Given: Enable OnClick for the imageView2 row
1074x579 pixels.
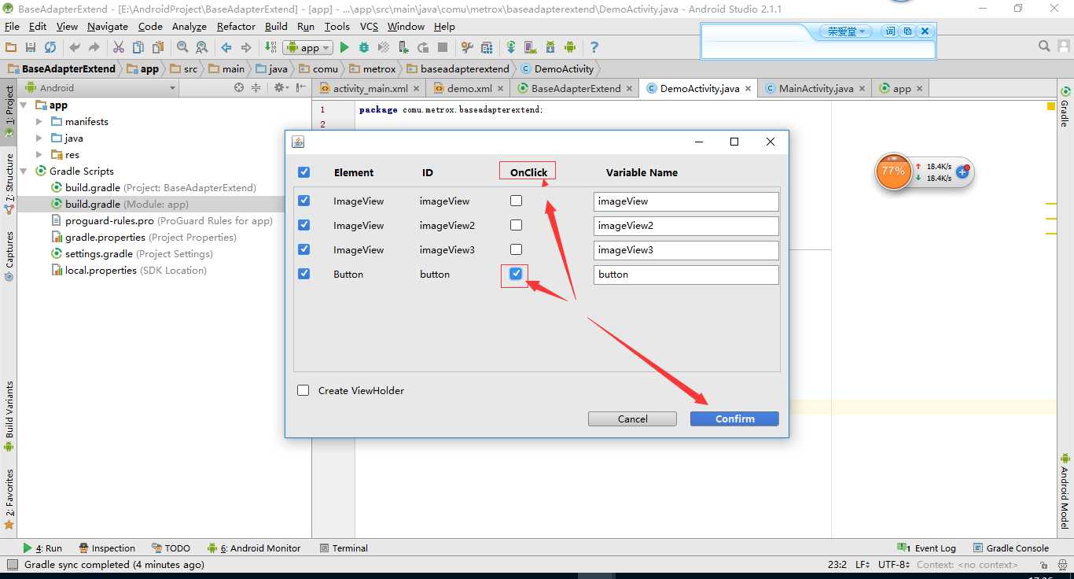Looking at the screenshot, I should (516, 225).
